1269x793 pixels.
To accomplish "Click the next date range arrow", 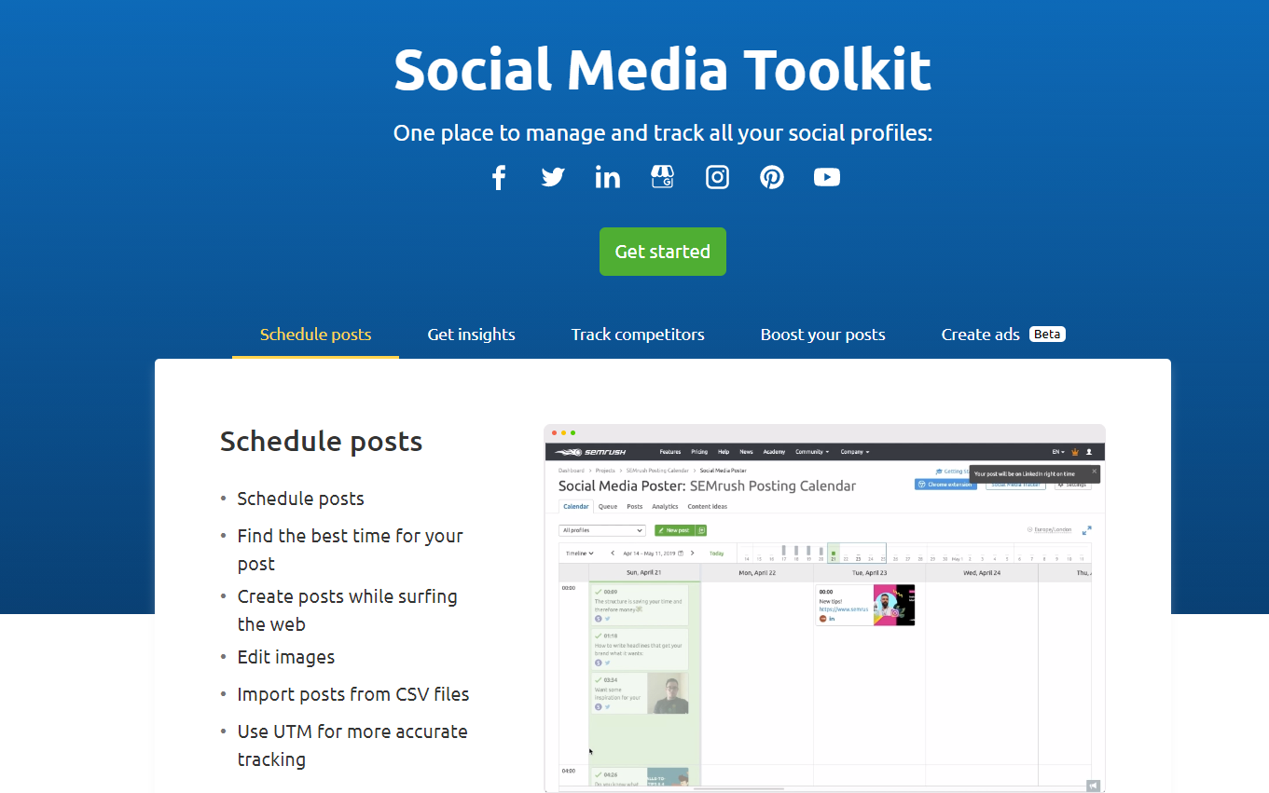I will pyautogui.click(x=693, y=553).
